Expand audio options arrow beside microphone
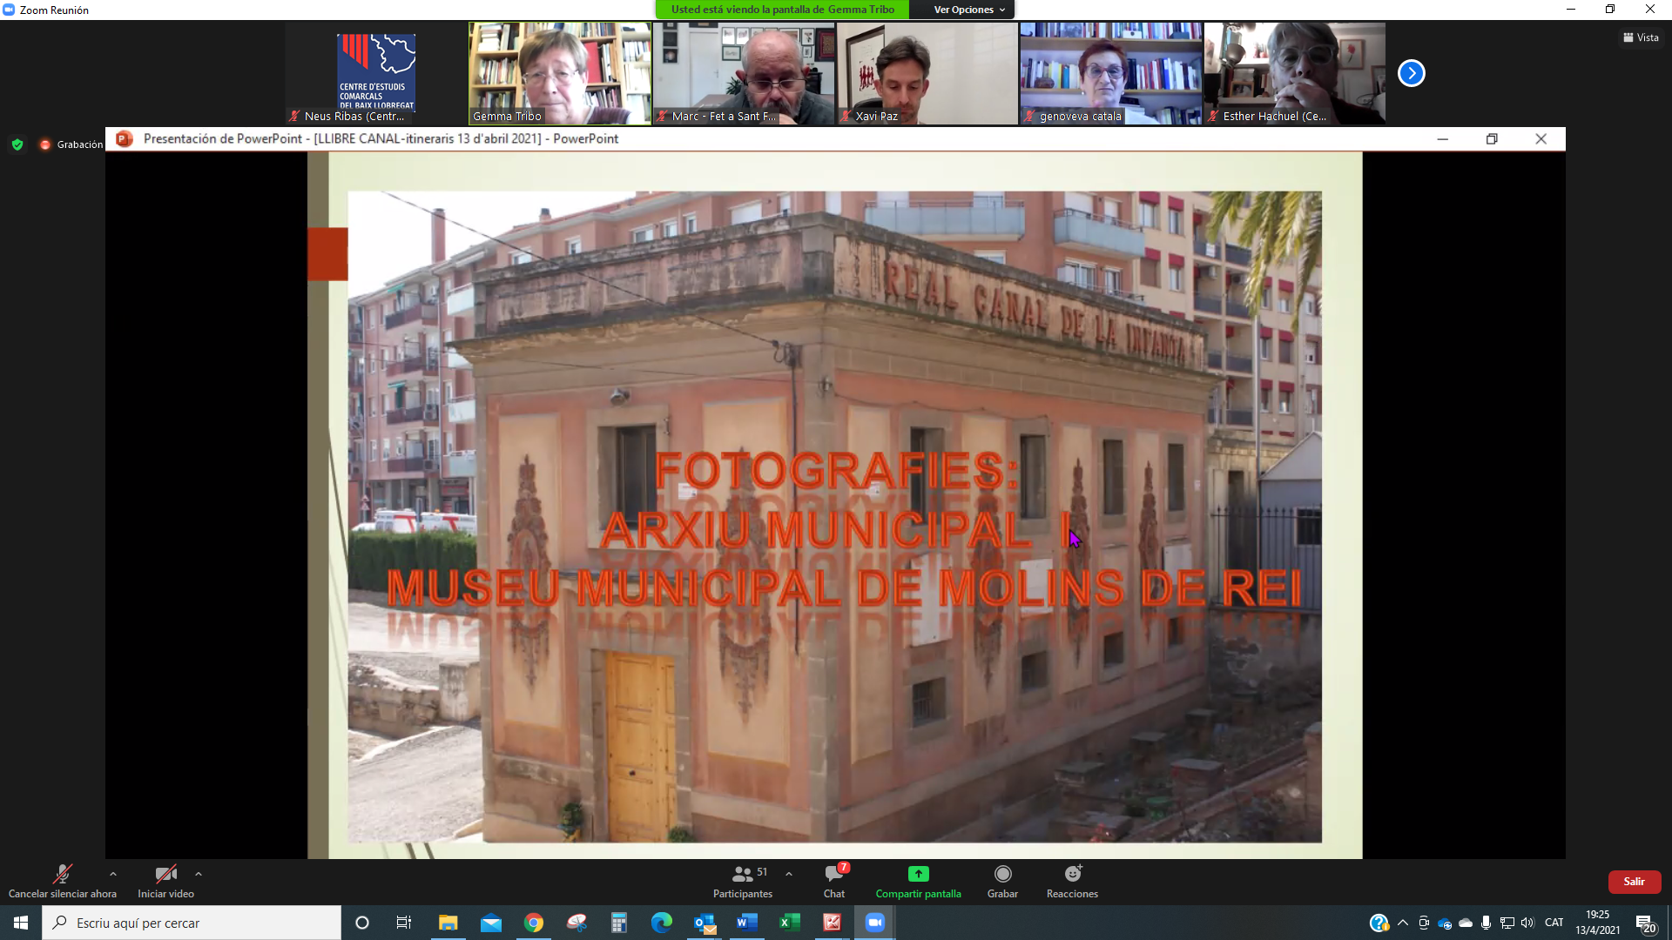1672x940 pixels. 113,874
